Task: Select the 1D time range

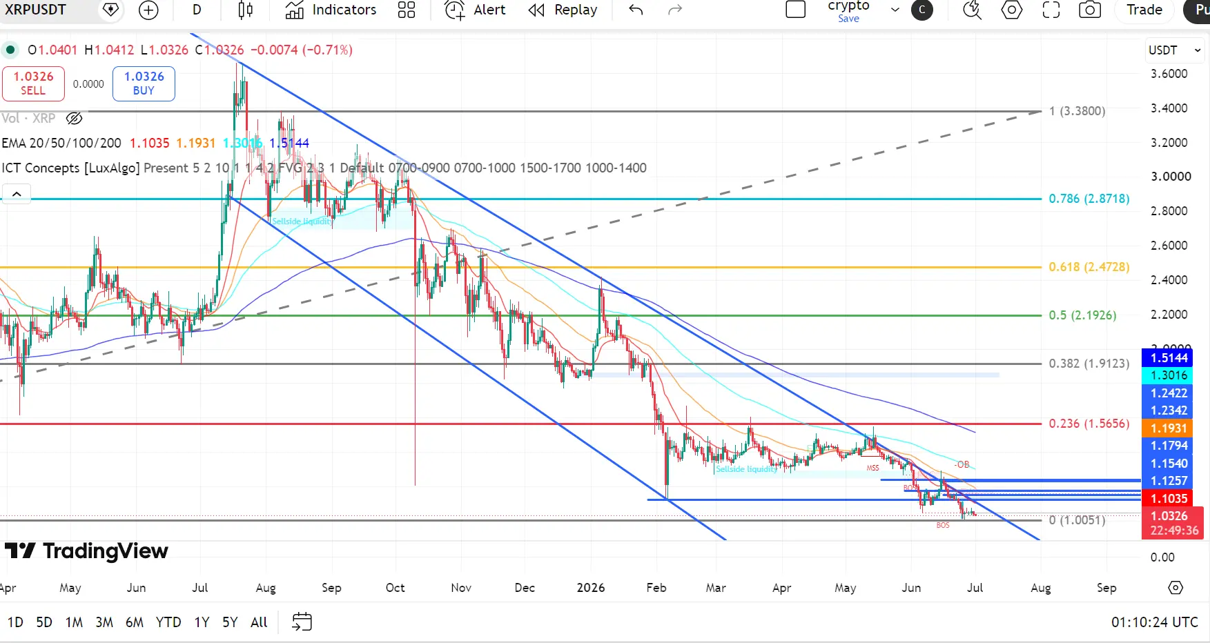Action: point(15,622)
